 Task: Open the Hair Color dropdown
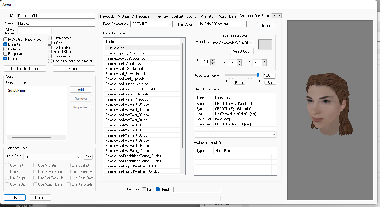pos(222,24)
